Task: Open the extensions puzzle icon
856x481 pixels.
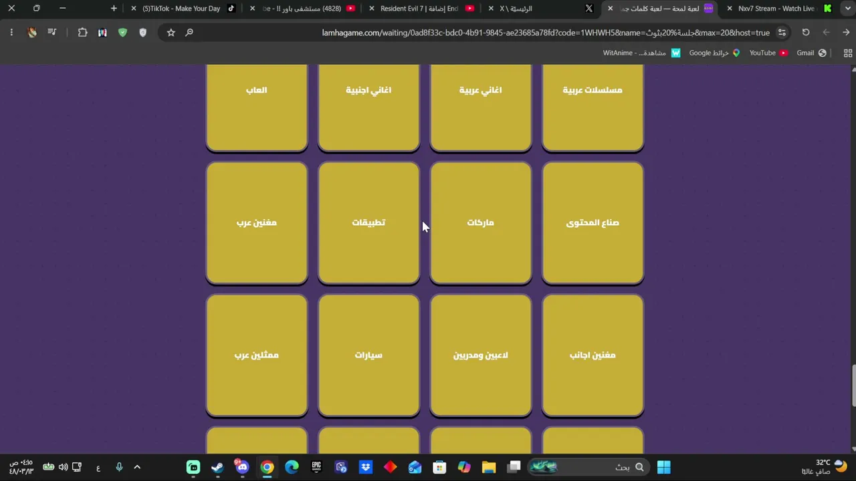Action: pos(83,33)
